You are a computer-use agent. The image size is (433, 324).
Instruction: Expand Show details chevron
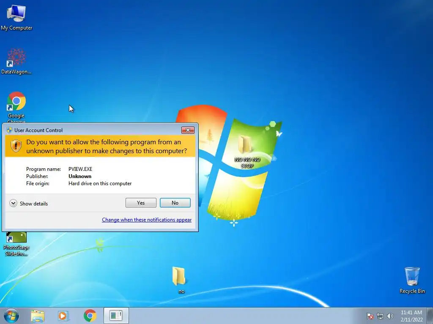(x=13, y=203)
